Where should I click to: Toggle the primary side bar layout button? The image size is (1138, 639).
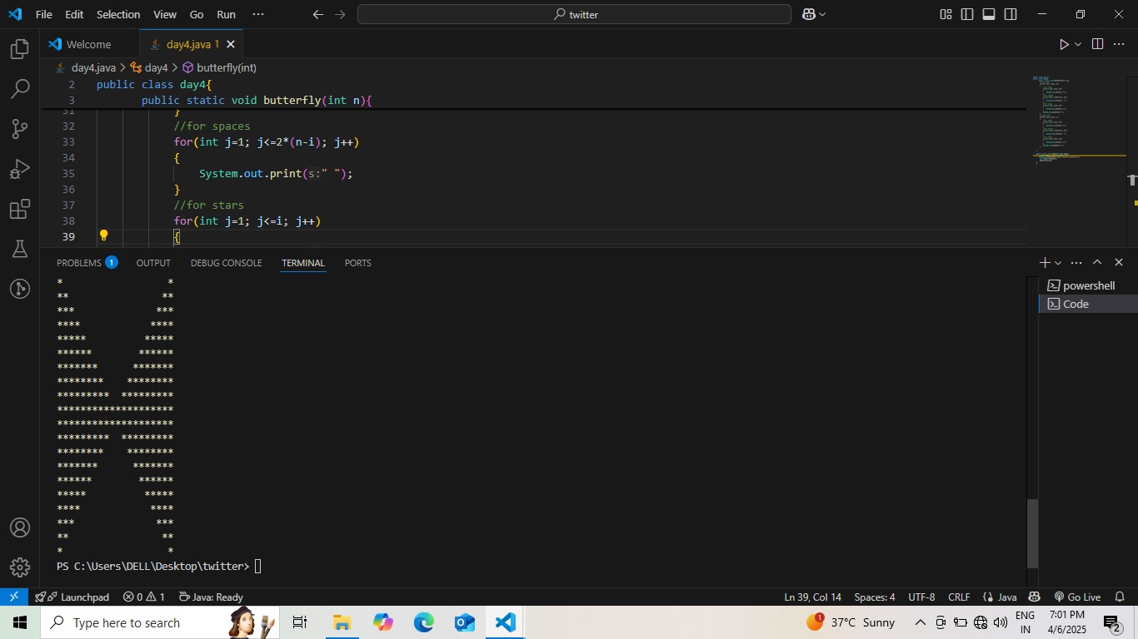967,14
